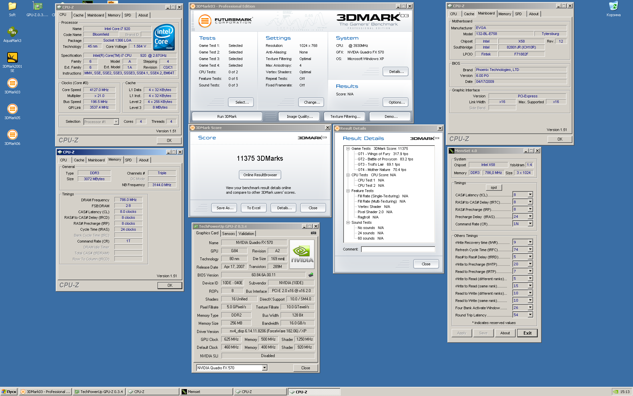The width and height of the screenshot is (633, 396).
Task: Open Sensors tab in GPU-Z
Action: pos(228,233)
